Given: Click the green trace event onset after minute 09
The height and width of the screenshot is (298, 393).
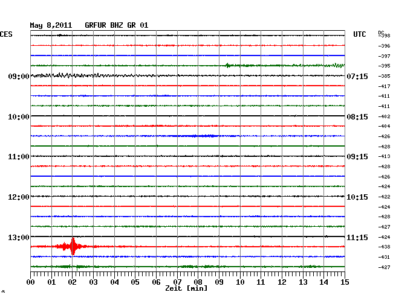Looking at the screenshot, I should (x=227, y=66).
